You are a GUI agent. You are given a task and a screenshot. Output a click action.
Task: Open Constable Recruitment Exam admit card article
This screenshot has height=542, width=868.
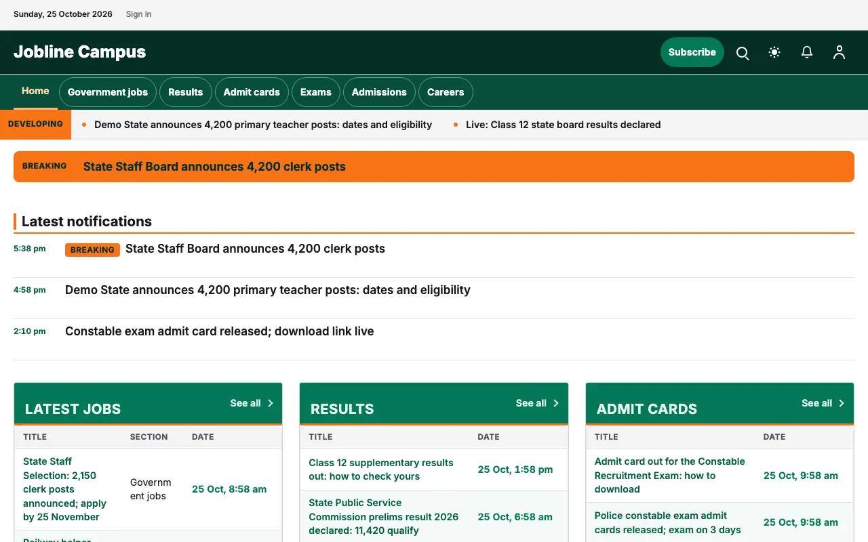[x=670, y=476]
